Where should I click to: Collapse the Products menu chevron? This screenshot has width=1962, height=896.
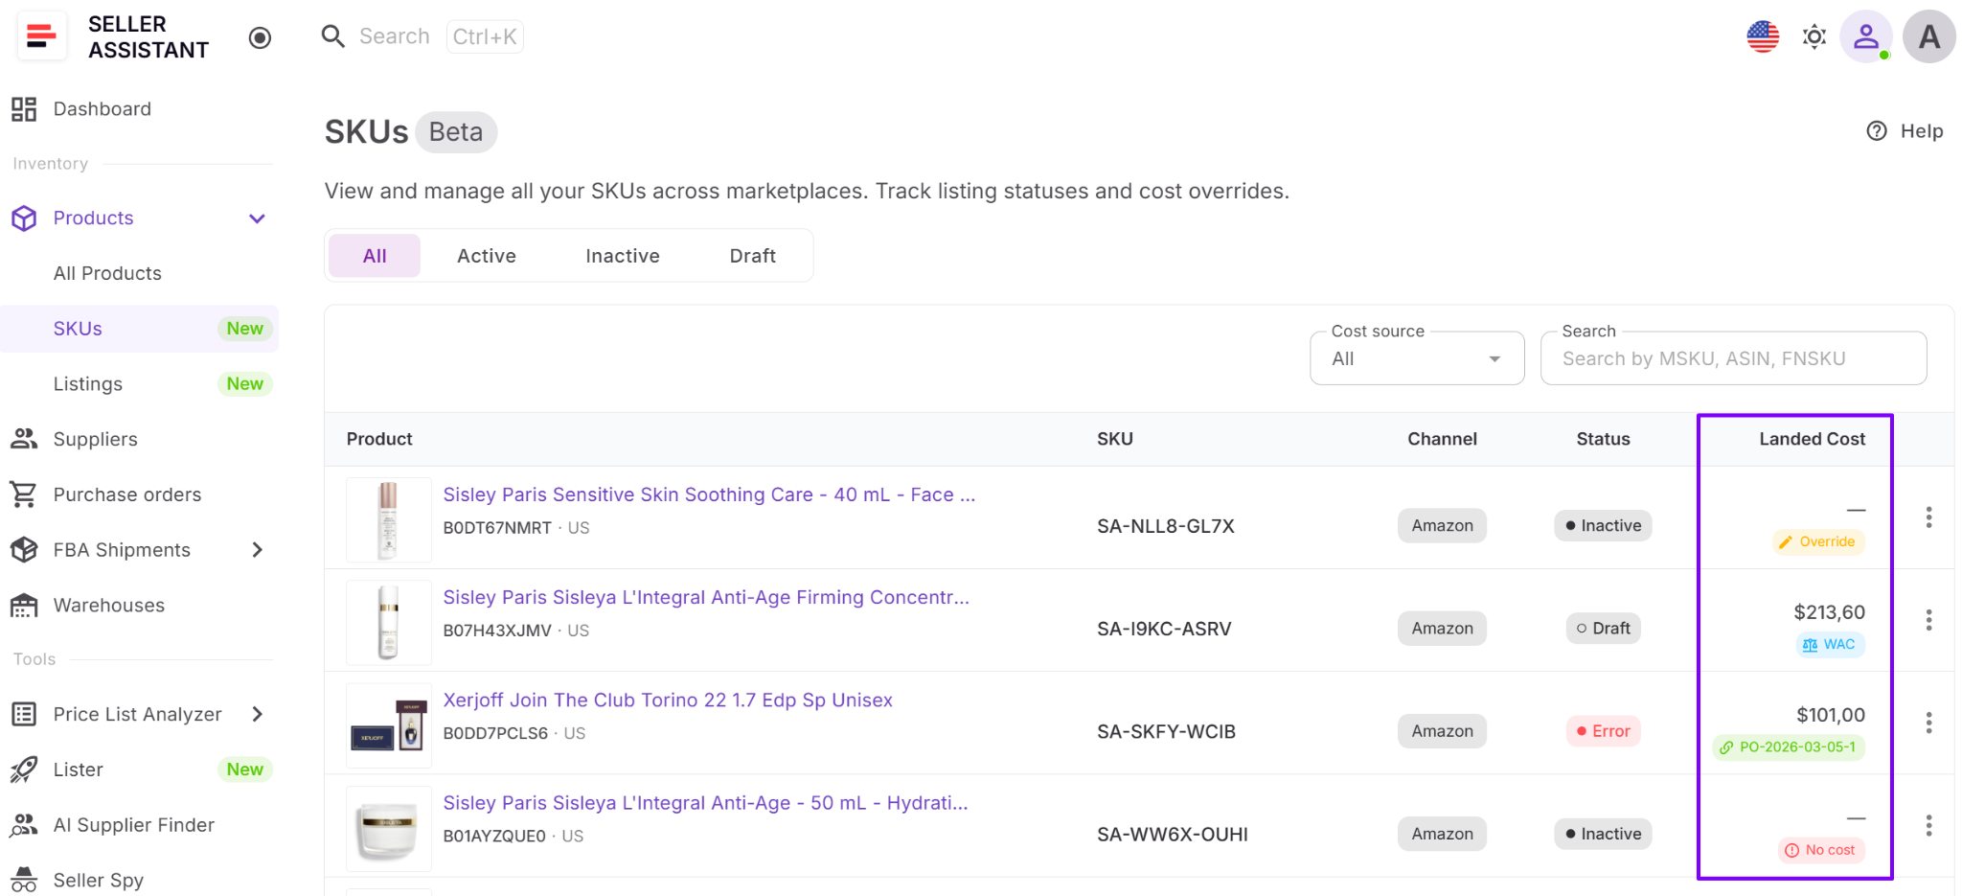[x=257, y=218]
